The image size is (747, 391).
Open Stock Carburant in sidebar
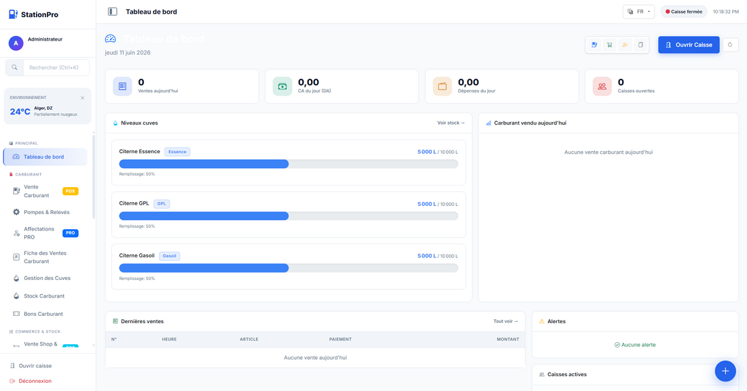[x=45, y=296]
